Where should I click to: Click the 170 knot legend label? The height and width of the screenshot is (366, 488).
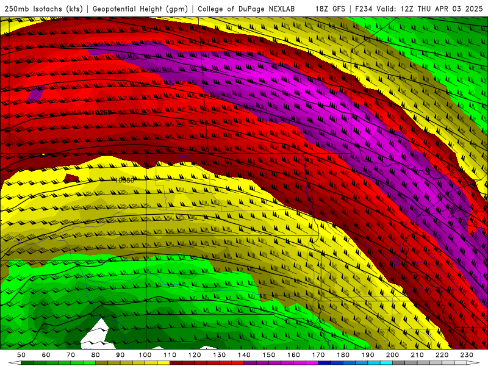(x=318, y=355)
